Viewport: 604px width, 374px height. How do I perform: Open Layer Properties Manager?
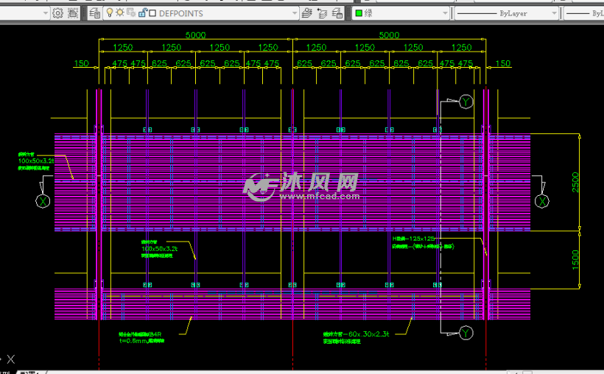point(96,13)
